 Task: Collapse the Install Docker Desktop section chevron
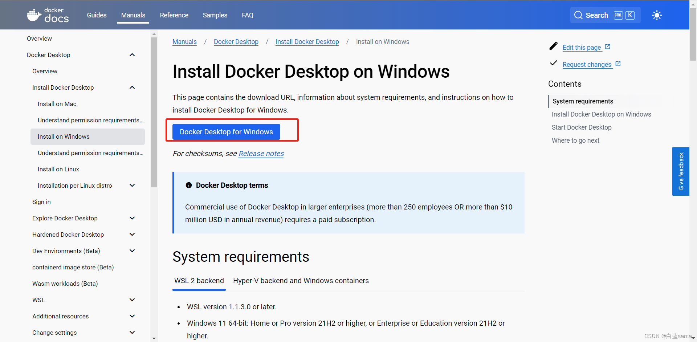pyautogui.click(x=132, y=87)
